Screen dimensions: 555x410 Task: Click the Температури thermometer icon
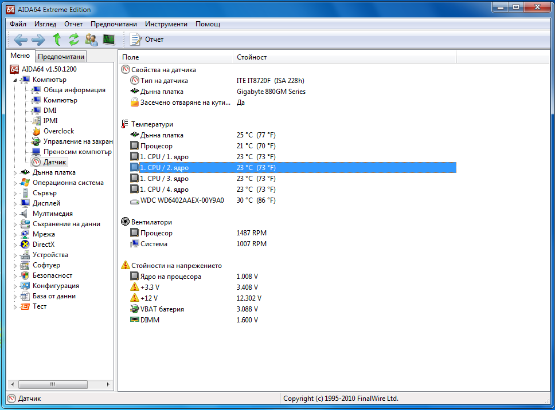(124, 124)
